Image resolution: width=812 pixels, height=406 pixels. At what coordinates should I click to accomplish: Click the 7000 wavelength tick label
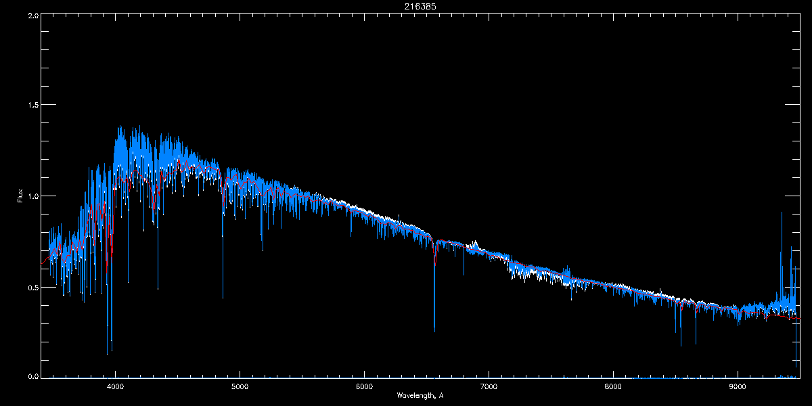(x=489, y=387)
